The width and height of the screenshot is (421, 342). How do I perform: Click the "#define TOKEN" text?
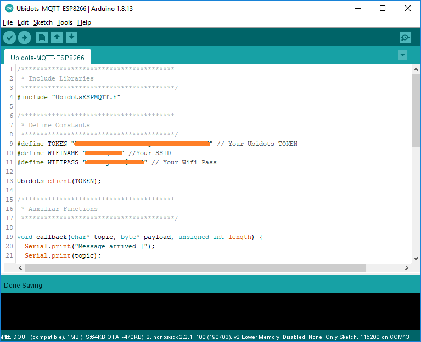[x=42, y=144]
